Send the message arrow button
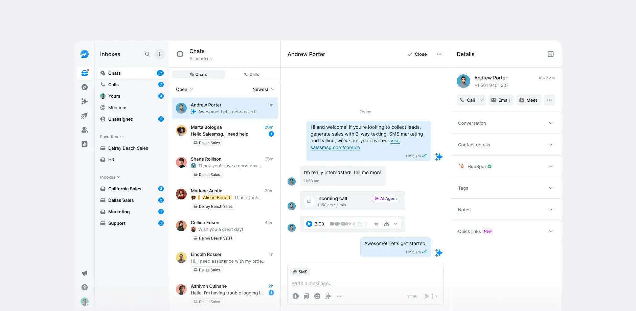Screen dimensions: 636x311 click(x=427, y=296)
